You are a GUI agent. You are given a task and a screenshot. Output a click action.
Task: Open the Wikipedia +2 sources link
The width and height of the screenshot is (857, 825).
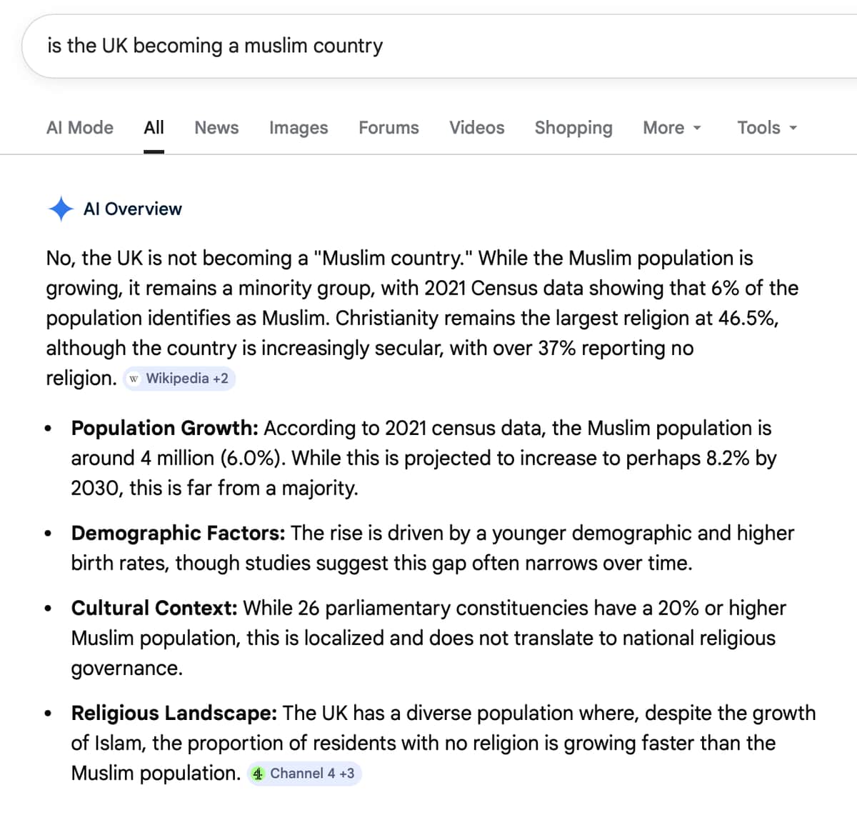pyautogui.click(x=186, y=379)
